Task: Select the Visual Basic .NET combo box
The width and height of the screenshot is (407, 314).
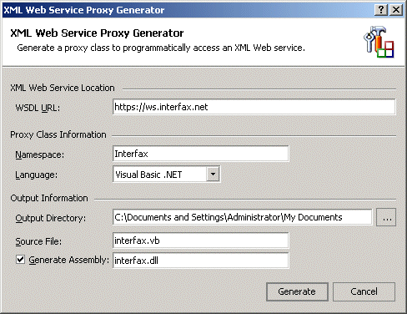Action: pos(167,175)
